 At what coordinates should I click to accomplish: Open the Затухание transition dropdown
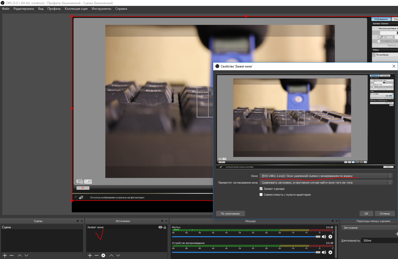[369, 228]
